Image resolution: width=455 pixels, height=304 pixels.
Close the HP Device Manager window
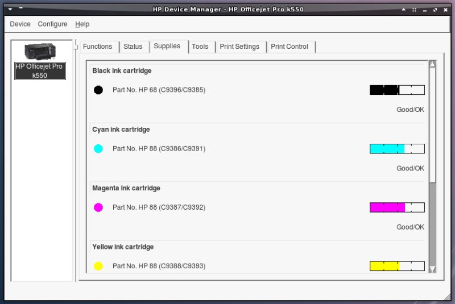tap(445, 10)
